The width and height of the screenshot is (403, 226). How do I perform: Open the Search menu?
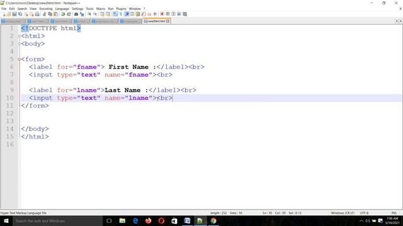point(22,9)
